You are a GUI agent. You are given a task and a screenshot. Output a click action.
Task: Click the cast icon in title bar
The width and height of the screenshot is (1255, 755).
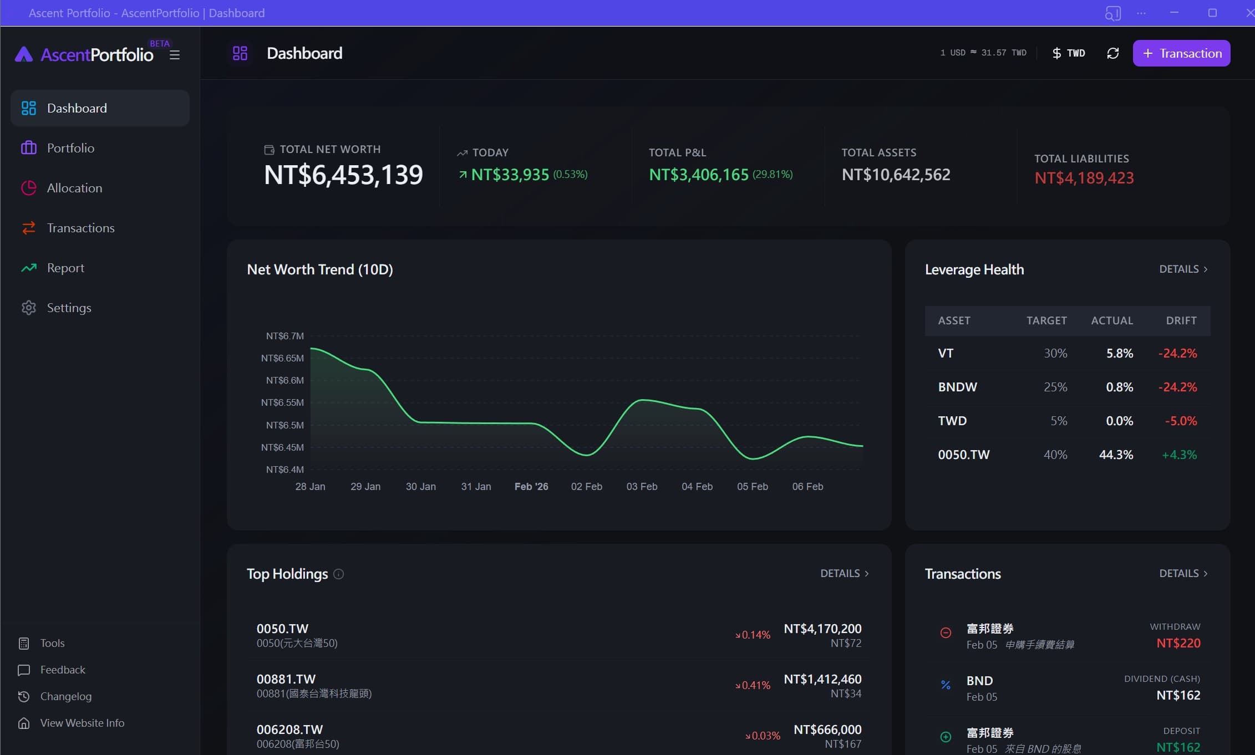[1112, 13]
